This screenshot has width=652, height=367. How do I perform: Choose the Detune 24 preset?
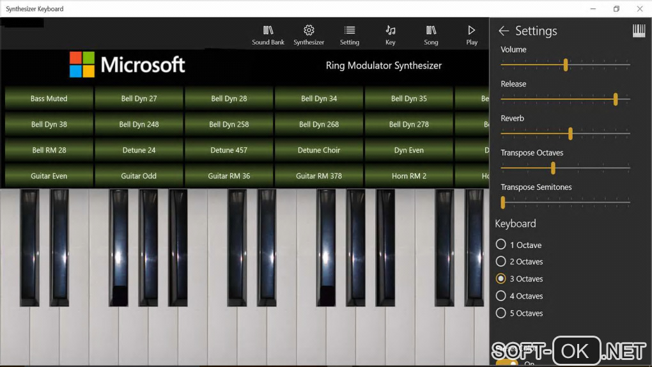139,150
